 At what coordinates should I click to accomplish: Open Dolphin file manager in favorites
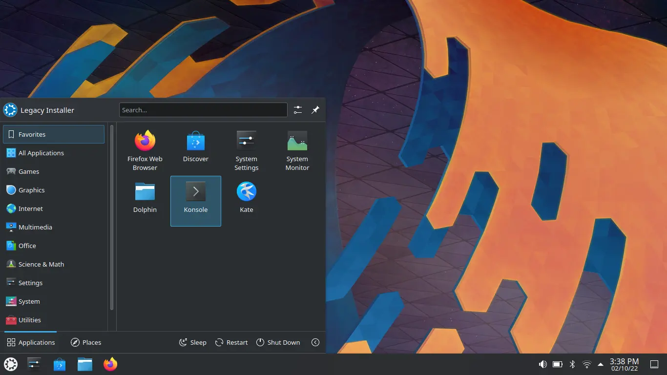(145, 201)
